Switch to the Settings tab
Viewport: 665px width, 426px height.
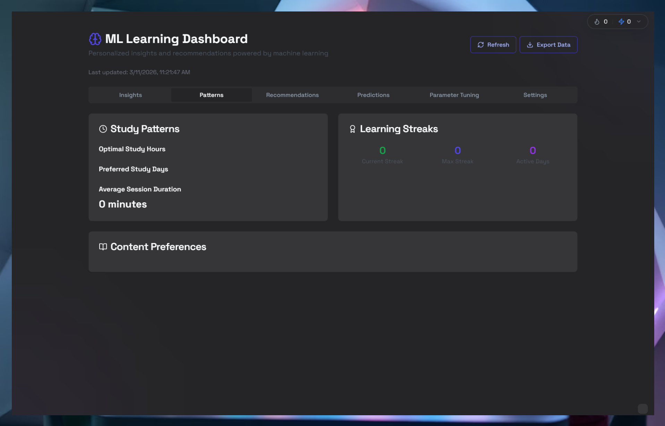pos(535,95)
